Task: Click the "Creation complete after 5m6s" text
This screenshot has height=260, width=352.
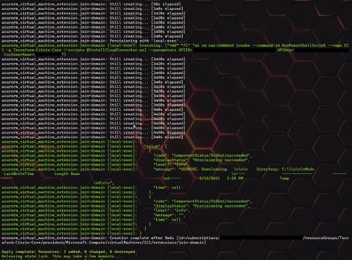Action: (x=142, y=238)
